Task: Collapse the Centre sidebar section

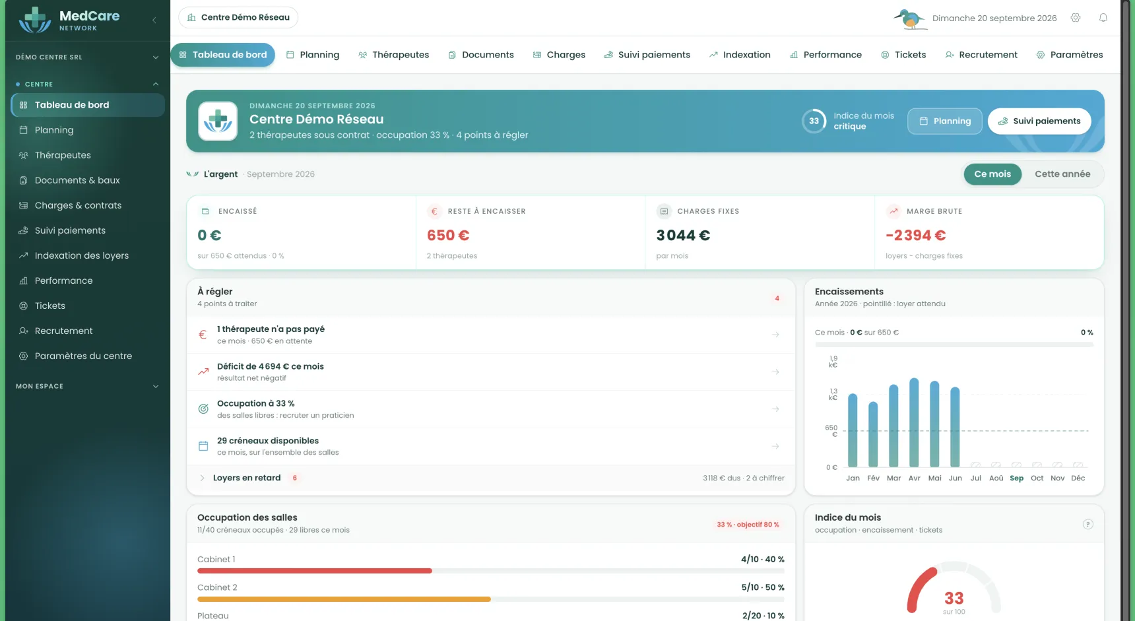Action: point(87,84)
